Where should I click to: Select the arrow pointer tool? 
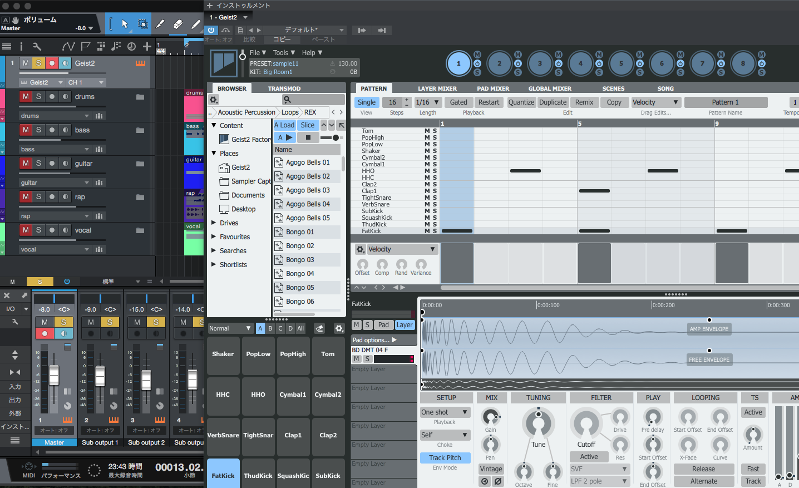tap(125, 24)
